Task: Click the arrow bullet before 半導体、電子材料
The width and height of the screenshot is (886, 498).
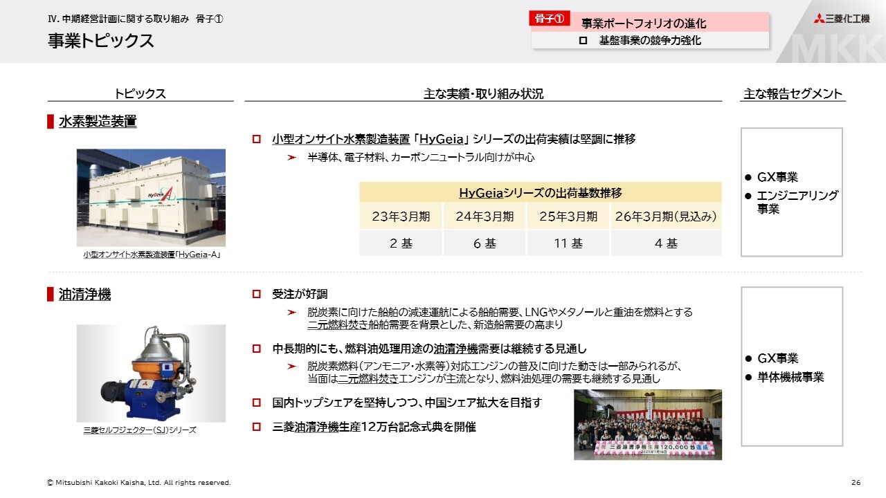Action: click(x=291, y=158)
